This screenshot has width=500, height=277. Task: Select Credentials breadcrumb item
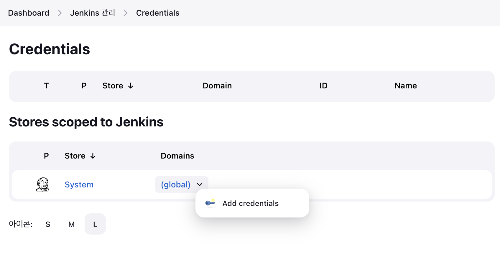[158, 13]
